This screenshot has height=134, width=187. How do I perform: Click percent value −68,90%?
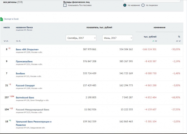176,98
